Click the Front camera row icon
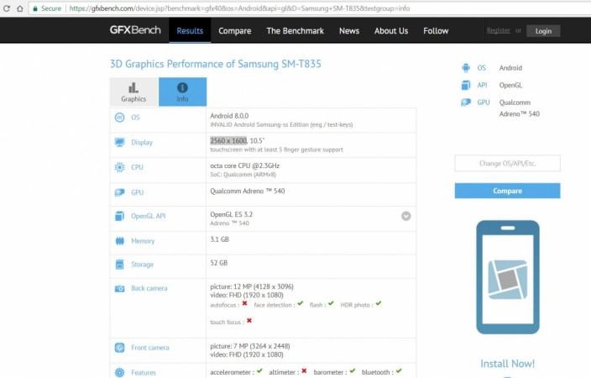Viewport: 591px width, 378px height. pos(119,348)
